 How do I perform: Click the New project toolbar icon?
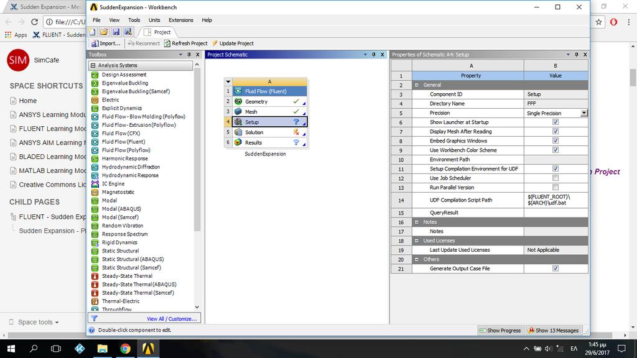[92, 32]
